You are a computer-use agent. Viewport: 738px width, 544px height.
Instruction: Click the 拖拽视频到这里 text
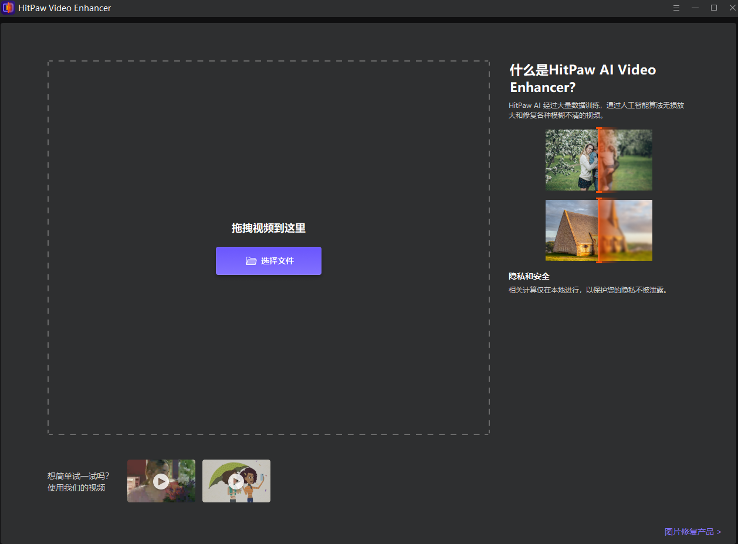[269, 228]
